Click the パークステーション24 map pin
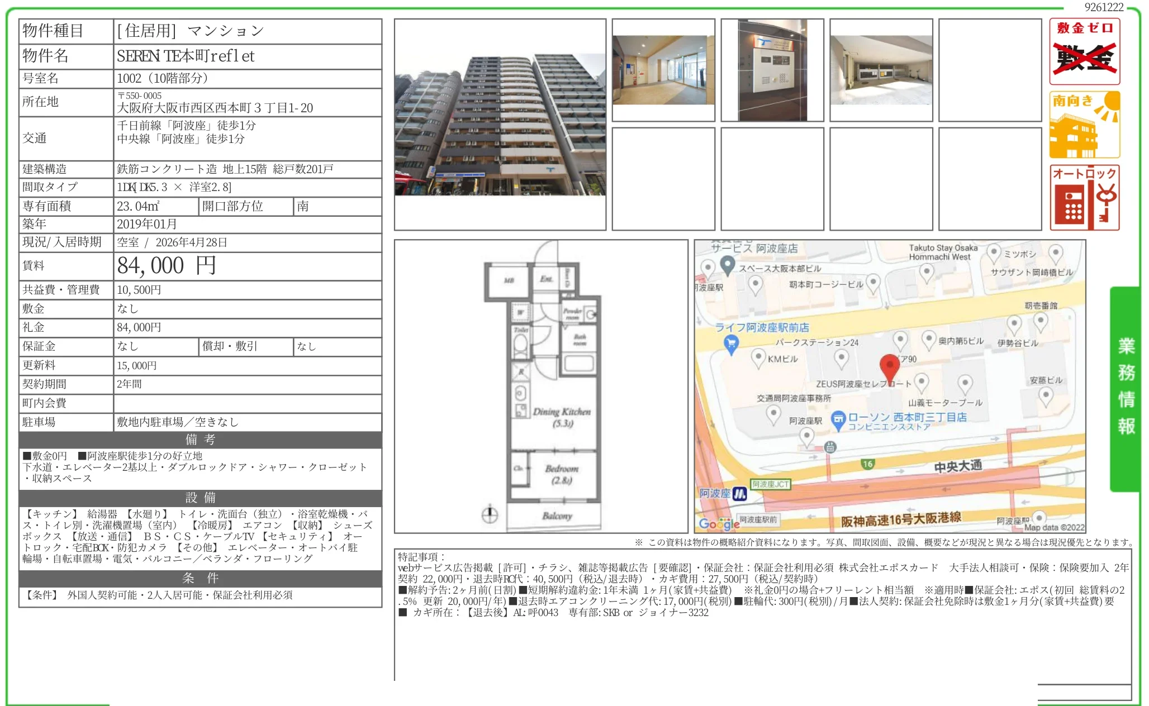 click(x=842, y=356)
